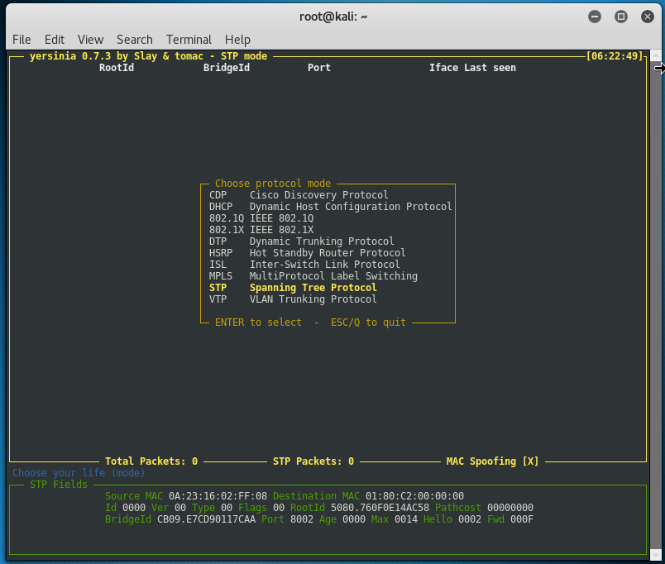Select DHCP Dynamic Host Configuration Protocol entry

point(330,207)
